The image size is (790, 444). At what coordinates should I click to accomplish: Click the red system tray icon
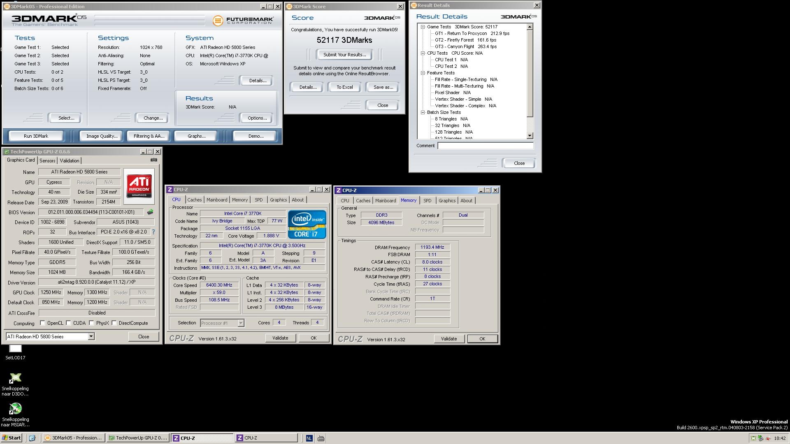[x=768, y=438]
